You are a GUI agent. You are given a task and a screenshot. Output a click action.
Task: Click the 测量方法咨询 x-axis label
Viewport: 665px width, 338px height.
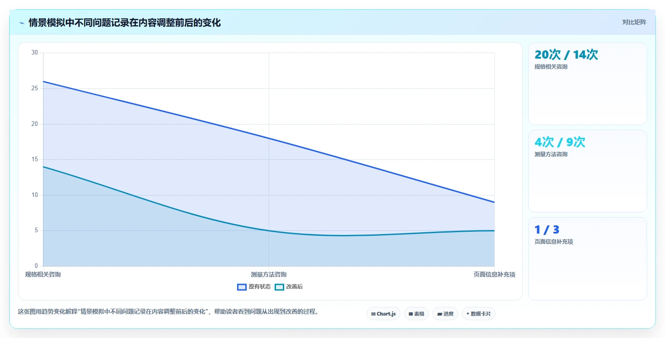pyautogui.click(x=269, y=274)
